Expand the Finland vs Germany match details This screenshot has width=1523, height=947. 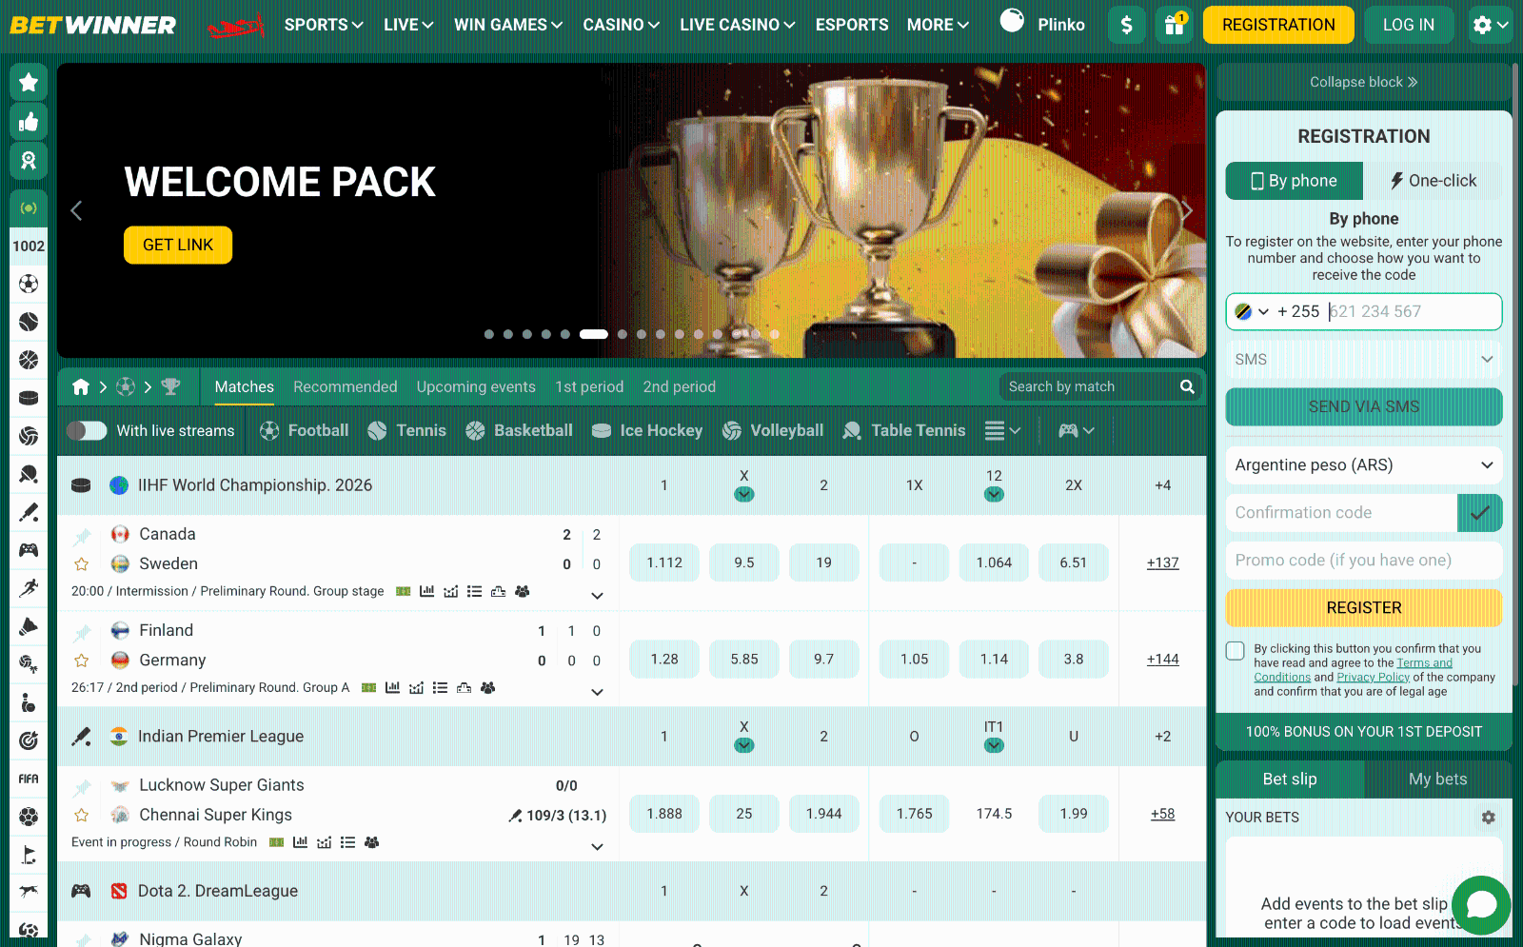(x=597, y=692)
